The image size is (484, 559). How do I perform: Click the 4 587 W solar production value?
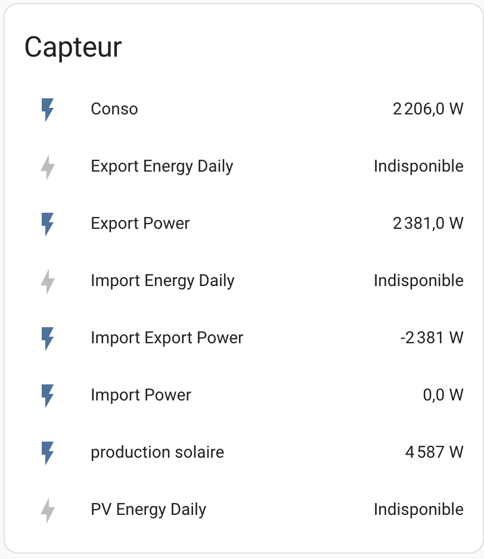[x=434, y=452]
